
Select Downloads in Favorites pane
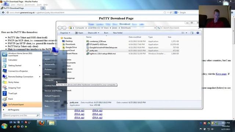70,44
